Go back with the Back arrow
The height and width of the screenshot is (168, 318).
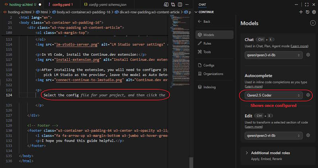point(204,21)
